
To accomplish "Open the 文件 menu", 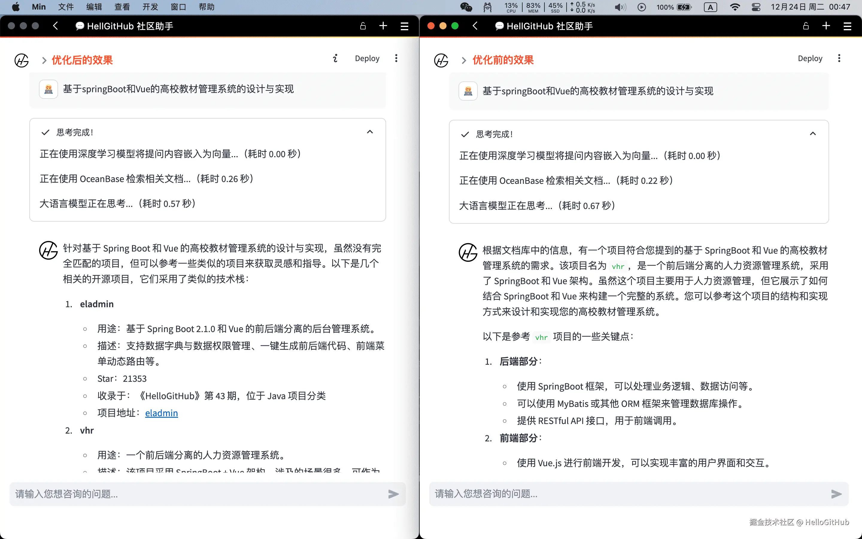I will [66, 7].
